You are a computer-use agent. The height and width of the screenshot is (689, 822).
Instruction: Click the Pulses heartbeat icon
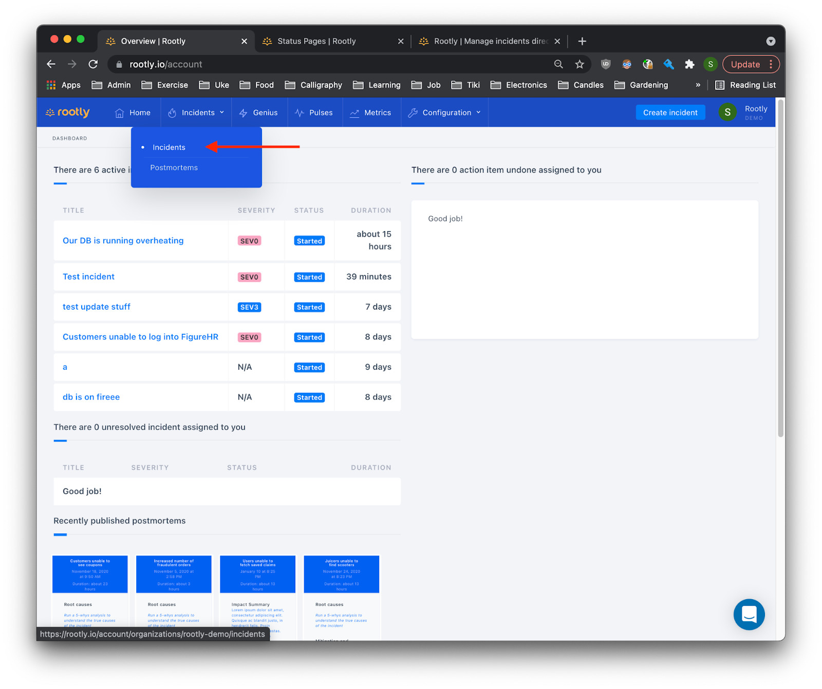(x=300, y=113)
